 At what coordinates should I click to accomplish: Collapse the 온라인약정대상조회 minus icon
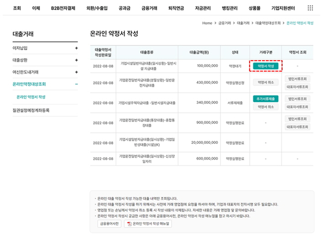(76, 84)
